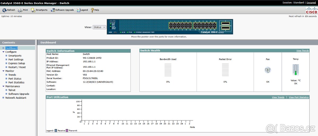318x136 pixels.
Task: Click View Trends in Port Utilization
Action: (278, 97)
